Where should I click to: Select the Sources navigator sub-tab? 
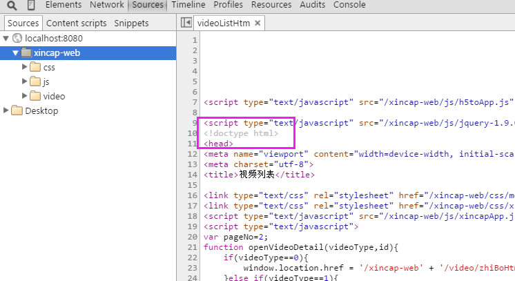[x=23, y=23]
